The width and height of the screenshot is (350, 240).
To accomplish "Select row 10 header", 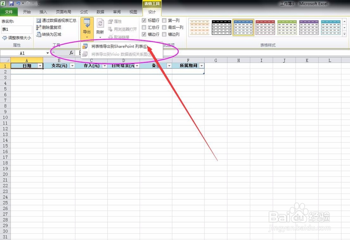I will tap(5, 117).
